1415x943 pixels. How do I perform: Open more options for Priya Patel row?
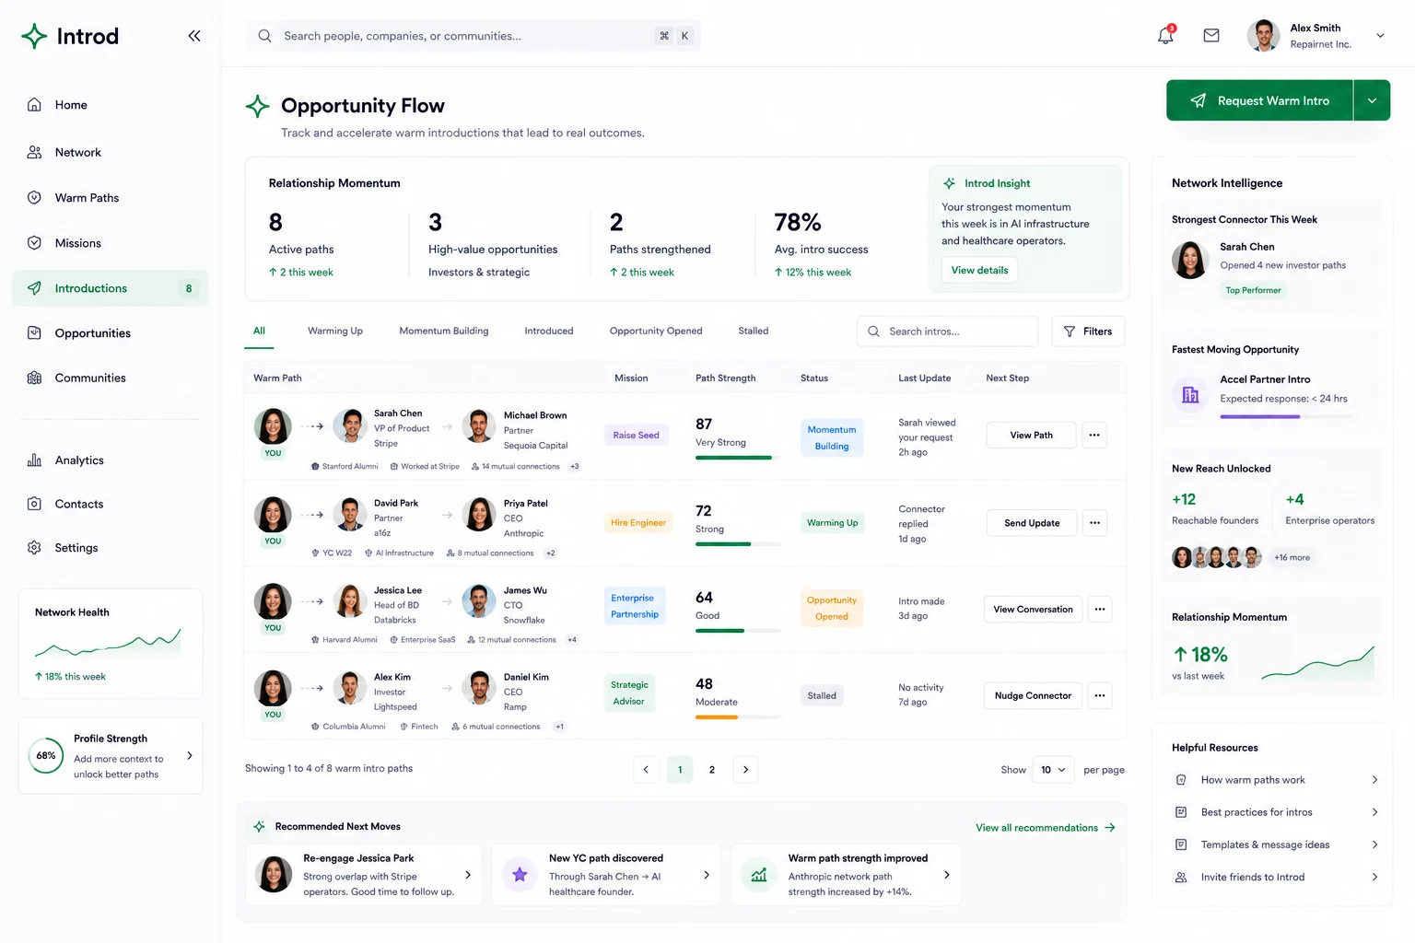(x=1094, y=523)
